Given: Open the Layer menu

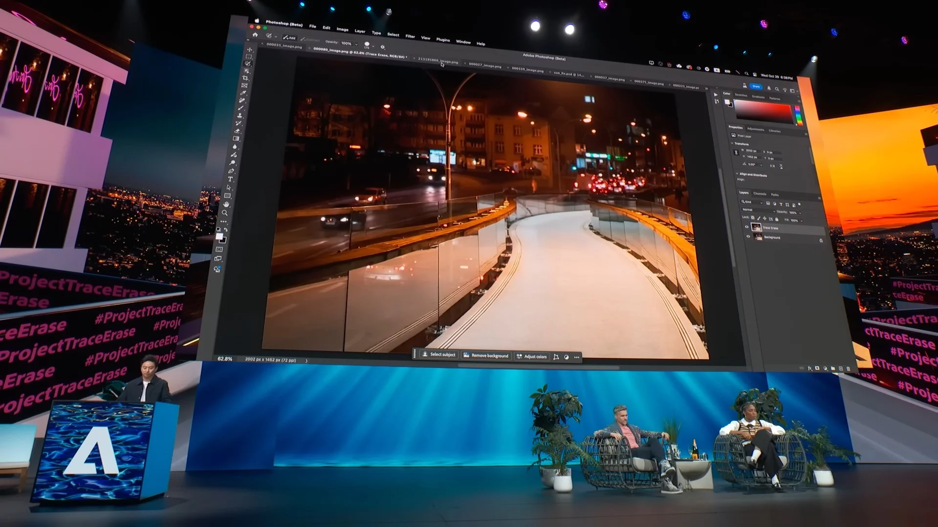Looking at the screenshot, I should click(360, 31).
